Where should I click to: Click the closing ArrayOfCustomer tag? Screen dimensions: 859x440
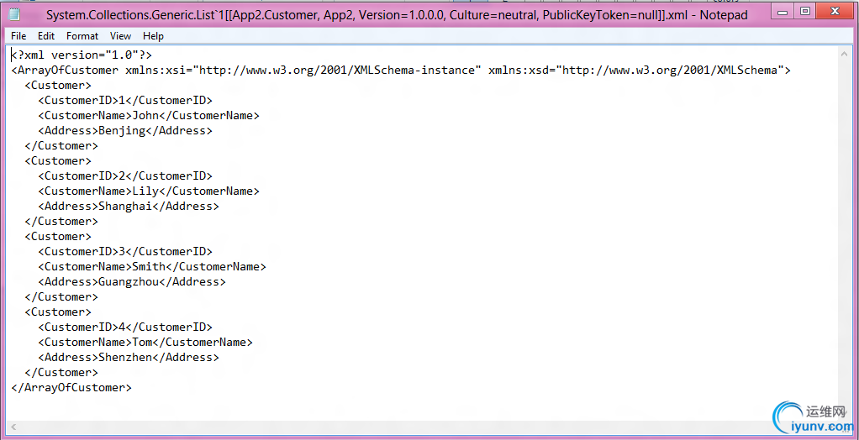tap(71, 388)
